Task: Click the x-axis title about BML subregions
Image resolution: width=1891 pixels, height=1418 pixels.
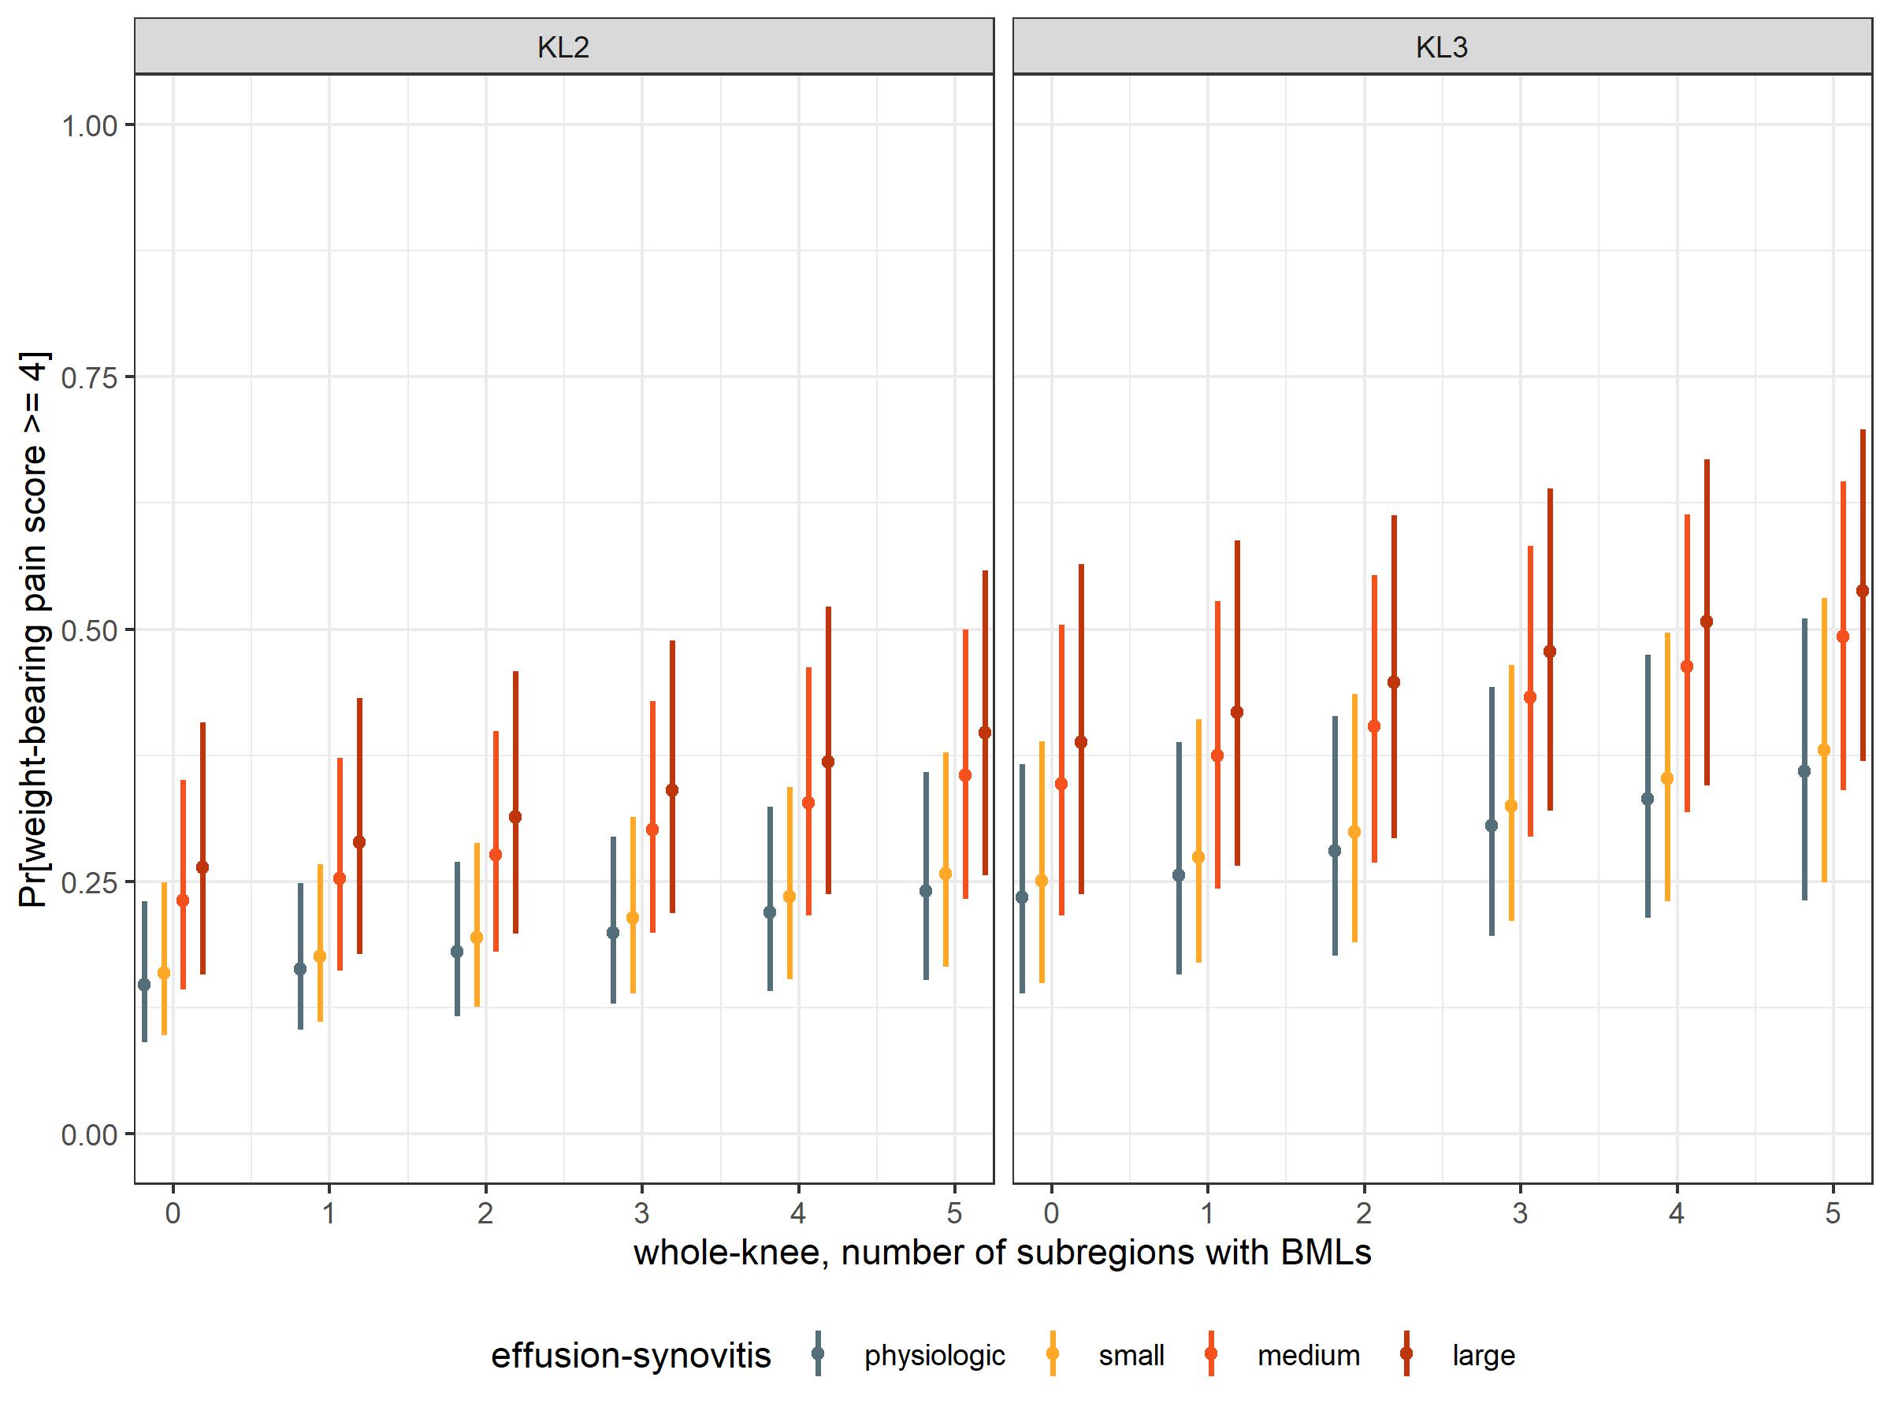Action: click(1002, 1253)
